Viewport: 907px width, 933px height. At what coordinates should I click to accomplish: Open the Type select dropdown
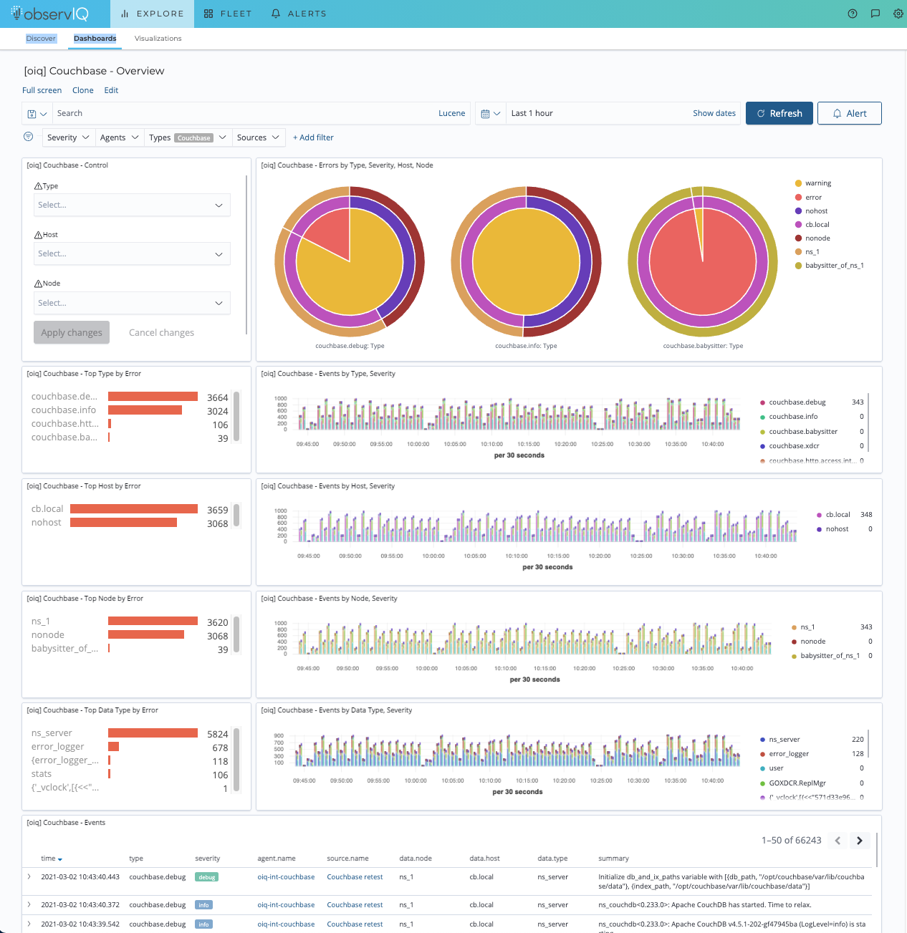[132, 205]
